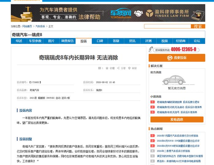Open the 调查报告 tab
The height and width of the screenshot is (165, 214).
[x=68, y=41]
